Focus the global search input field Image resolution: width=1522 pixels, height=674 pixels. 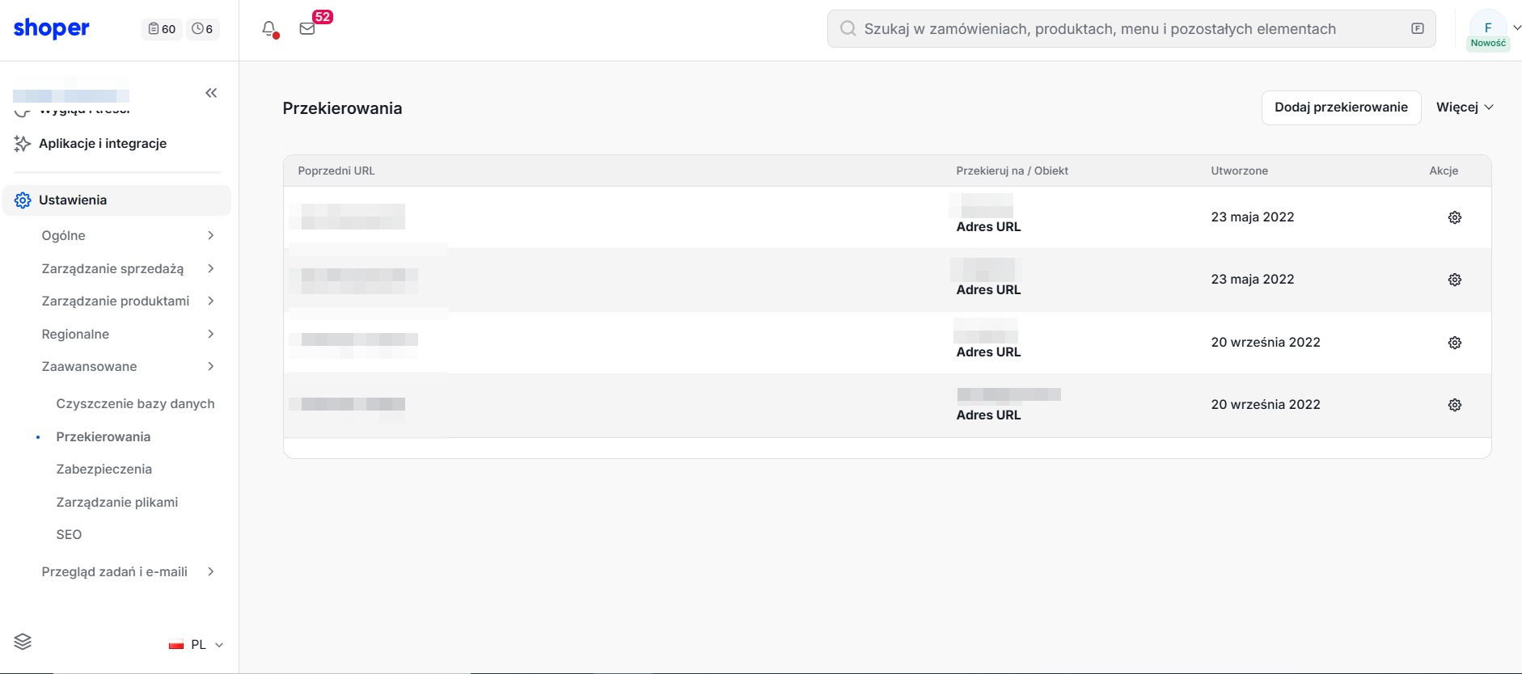coord(1131,29)
